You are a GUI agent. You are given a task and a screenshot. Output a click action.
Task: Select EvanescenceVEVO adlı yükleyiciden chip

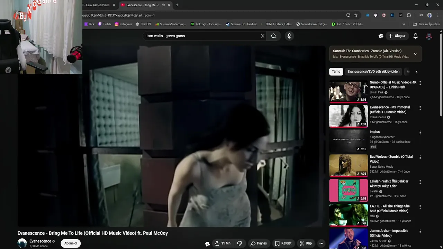[373, 72]
